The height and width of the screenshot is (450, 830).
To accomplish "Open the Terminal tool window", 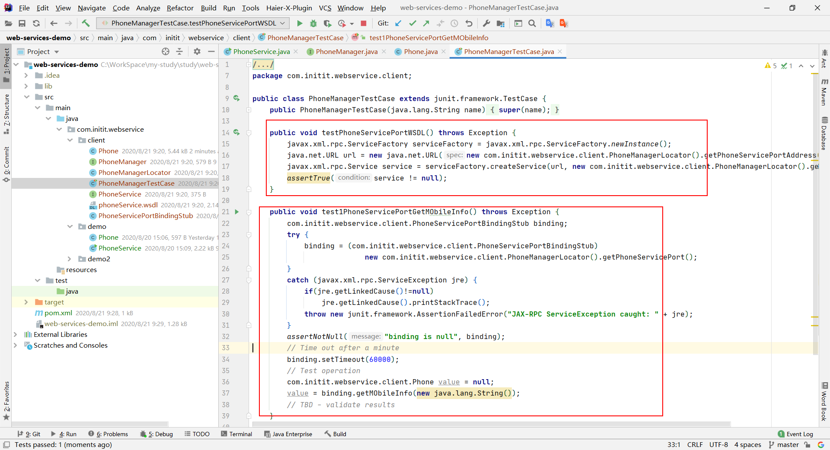I will pyautogui.click(x=236, y=434).
